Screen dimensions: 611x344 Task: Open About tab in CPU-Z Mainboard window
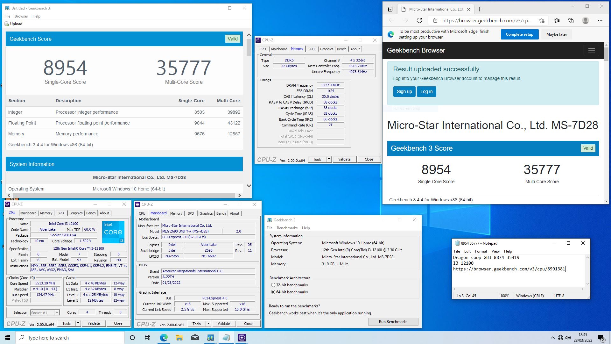pos(235,213)
